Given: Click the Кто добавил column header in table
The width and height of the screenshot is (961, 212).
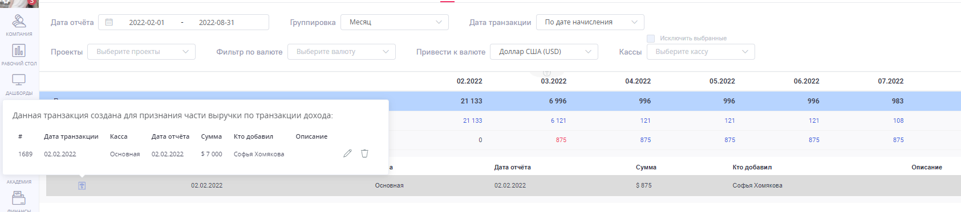Looking at the screenshot, I should click(752, 167).
